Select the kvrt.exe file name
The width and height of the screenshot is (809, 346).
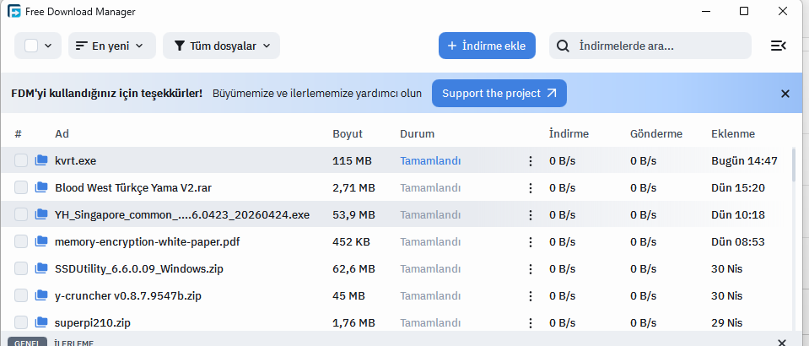75,160
